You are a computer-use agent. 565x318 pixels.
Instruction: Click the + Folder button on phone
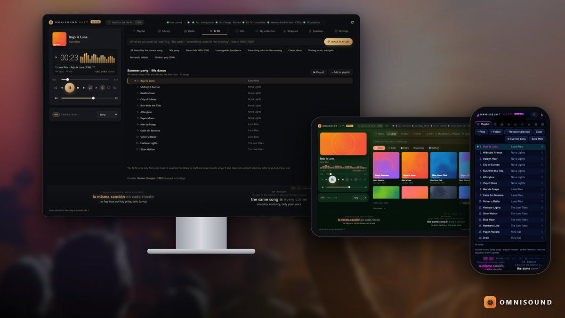[496, 132]
